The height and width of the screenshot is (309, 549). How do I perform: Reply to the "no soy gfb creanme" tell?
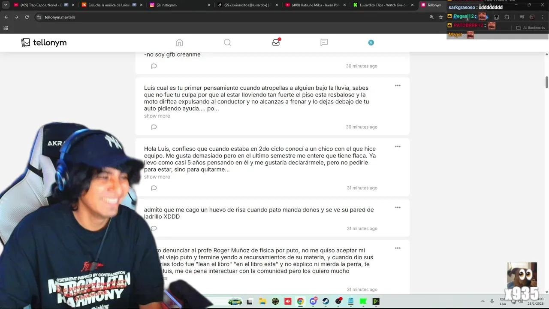click(x=154, y=66)
